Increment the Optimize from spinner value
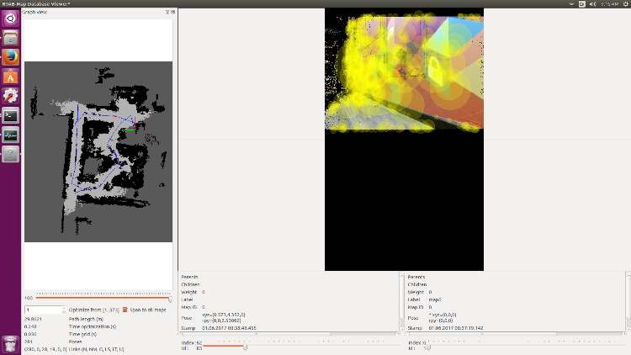Image resolution: width=631 pixels, height=355 pixels. (62, 308)
